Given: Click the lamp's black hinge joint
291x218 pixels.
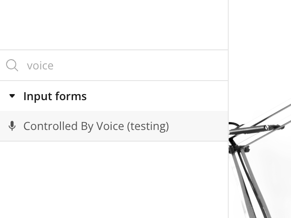Looking at the screenshot, I should click(x=238, y=148).
